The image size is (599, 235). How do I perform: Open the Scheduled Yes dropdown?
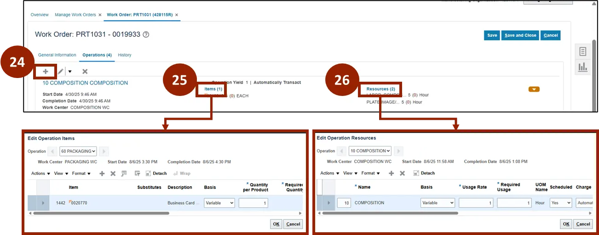click(561, 203)
